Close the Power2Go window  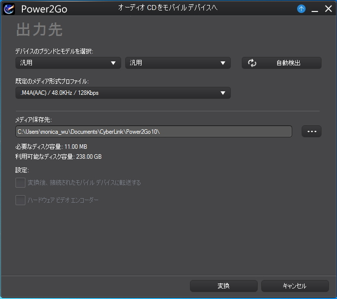329,9
